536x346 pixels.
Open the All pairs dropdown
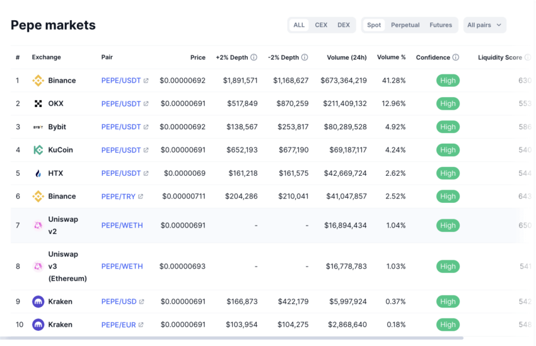[x=484, y=25]
